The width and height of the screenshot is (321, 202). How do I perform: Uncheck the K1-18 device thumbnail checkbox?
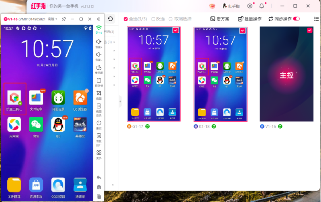click(x=242, y=30)
